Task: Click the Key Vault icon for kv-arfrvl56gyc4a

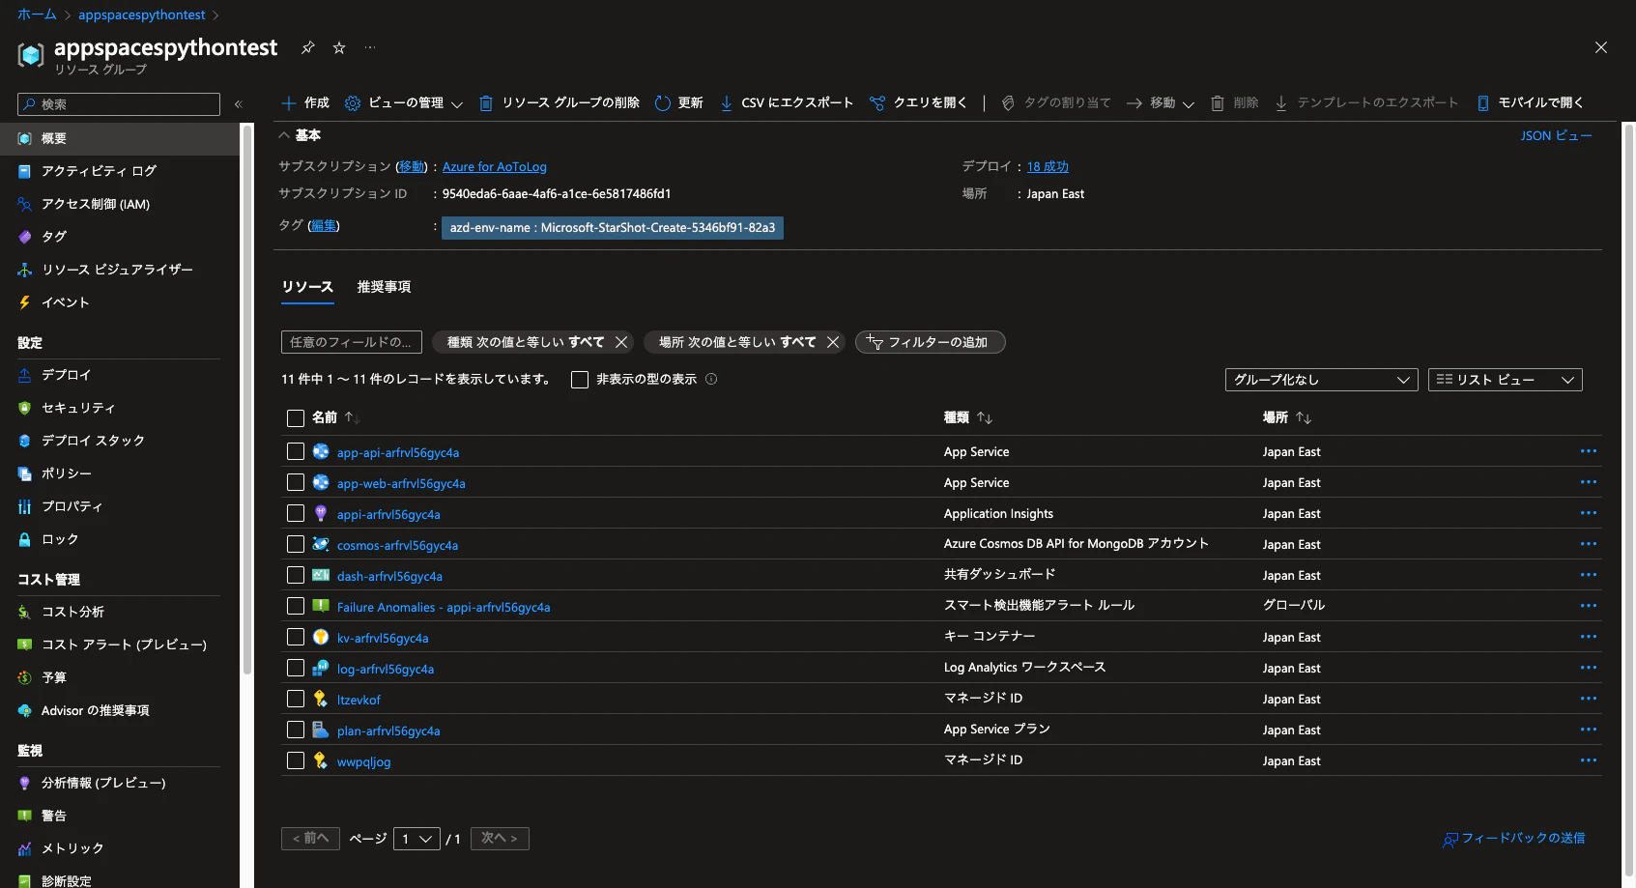Action: tap(321, 637)
